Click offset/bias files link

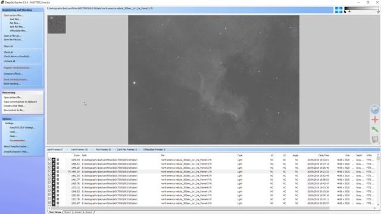pyautogui.click(x=18, y=30)
